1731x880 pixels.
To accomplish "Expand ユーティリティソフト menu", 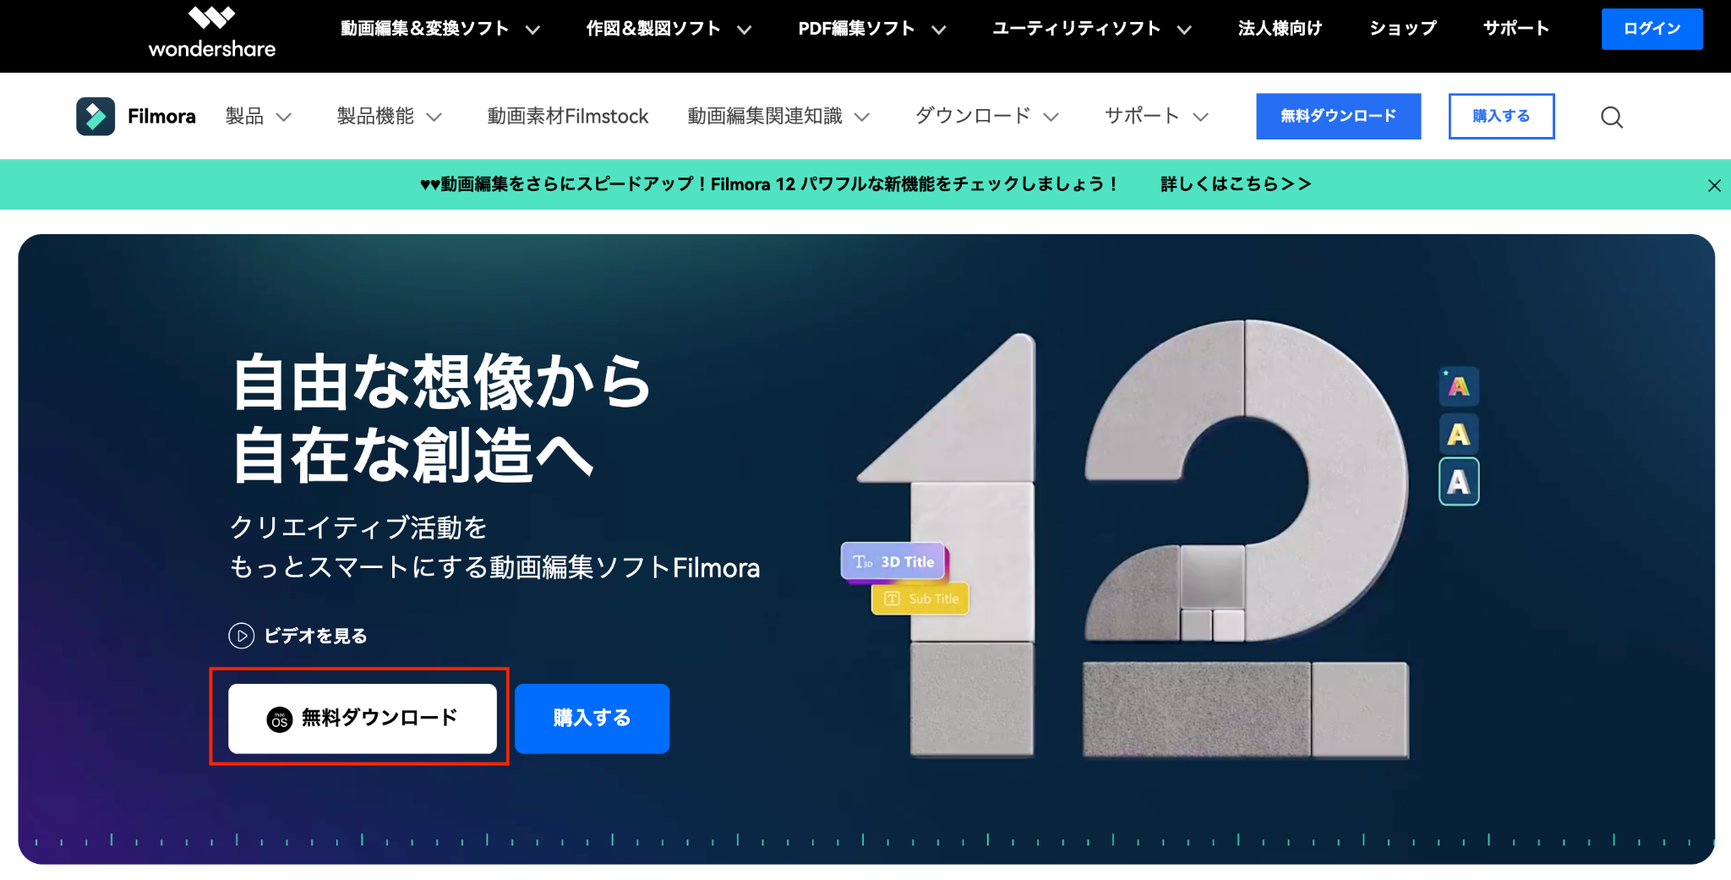I will click(x=1091, y=29).
